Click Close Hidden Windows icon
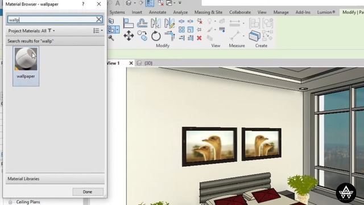Viewport: 364px width, 205px height. [x=160, y=3]
